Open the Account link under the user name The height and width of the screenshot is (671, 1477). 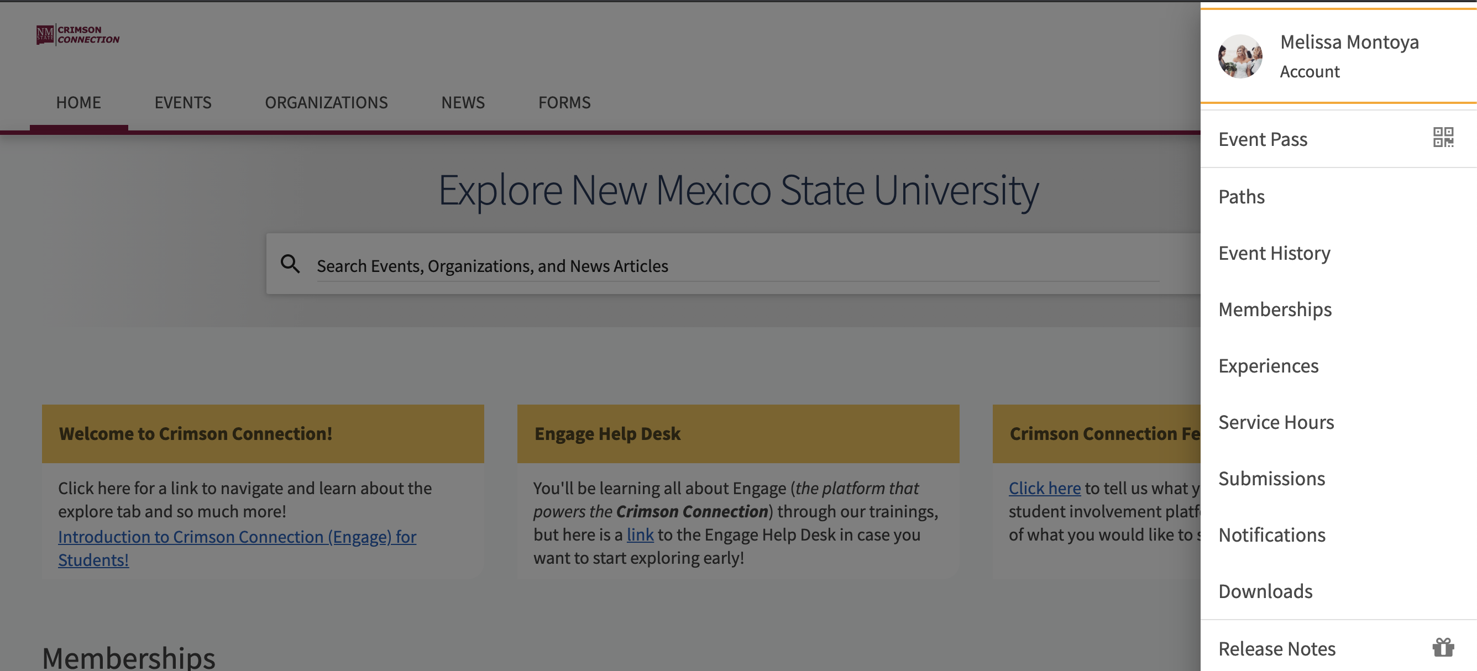(1310, 72)
